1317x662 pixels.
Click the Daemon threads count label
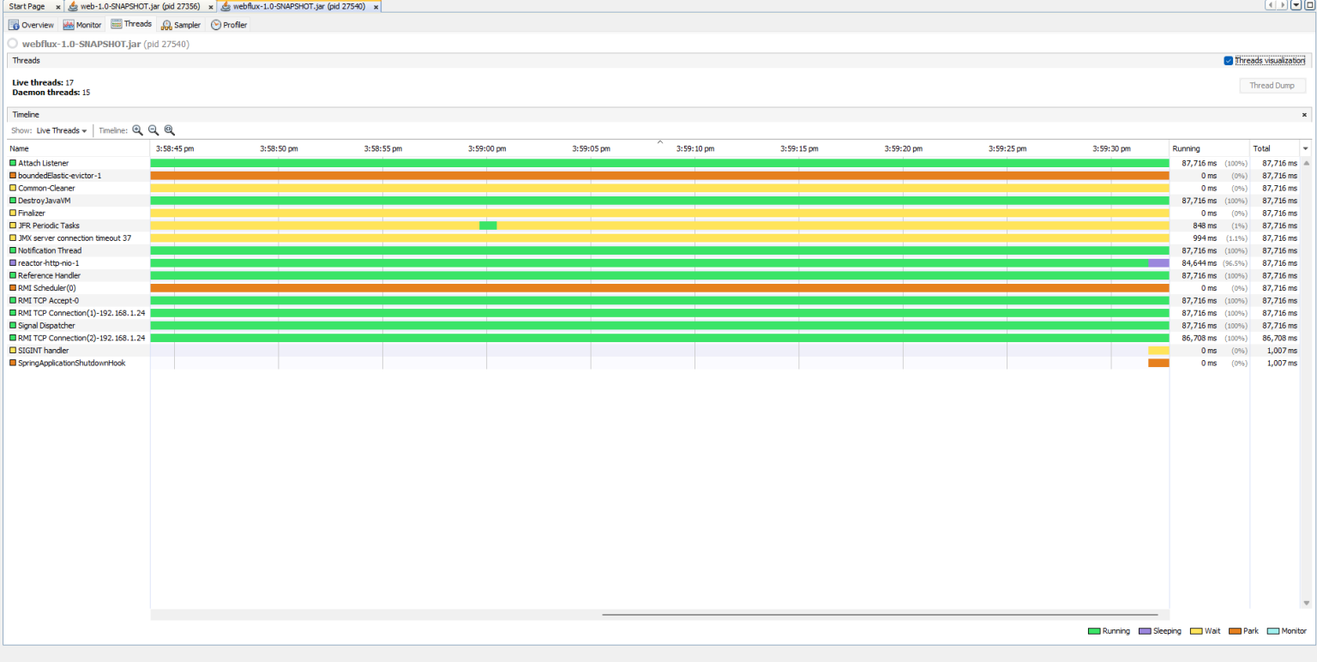click(x=51, y=93)
